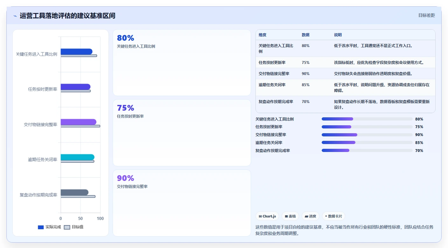
Task: Click the purple 任务按时更新率 actual bar
Action: [75, 87]
